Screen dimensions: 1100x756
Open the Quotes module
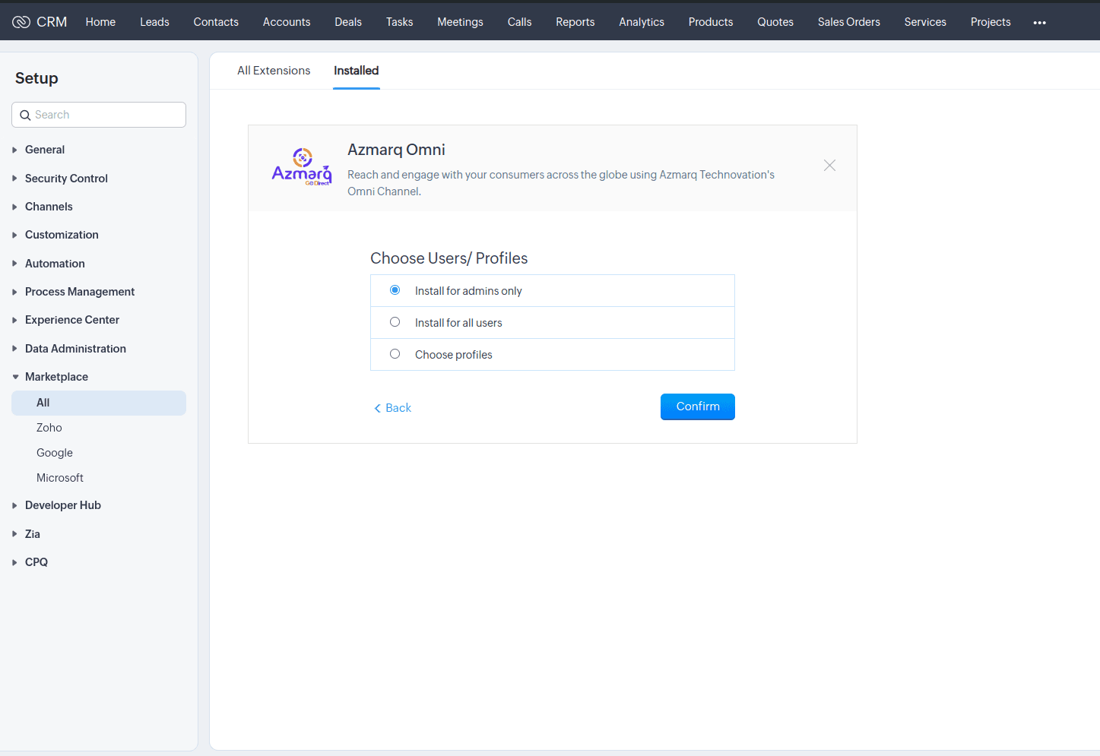coord(775,22)
